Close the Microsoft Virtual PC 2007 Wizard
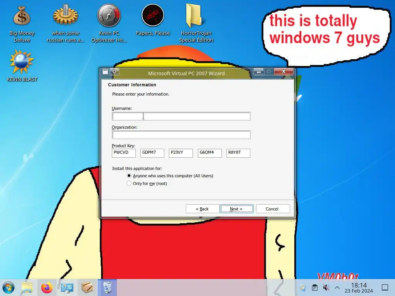395x296 pixels. [x=284, y=72]
